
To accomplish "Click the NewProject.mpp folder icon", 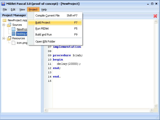I will pos(4,20).
